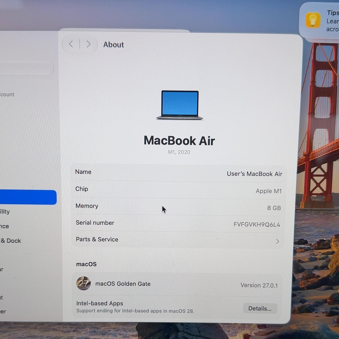Click the Version 27.0.1 text

point(259,285)
